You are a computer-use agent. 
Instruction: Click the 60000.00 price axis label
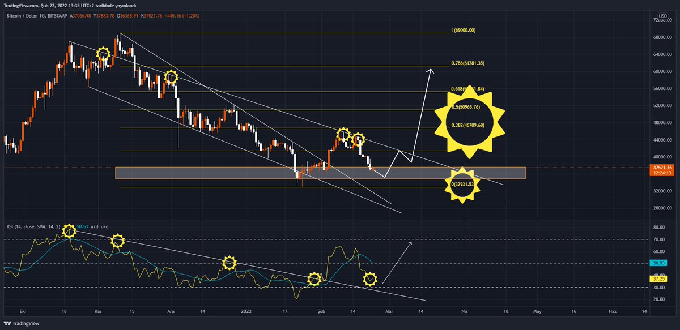[661, 72]
